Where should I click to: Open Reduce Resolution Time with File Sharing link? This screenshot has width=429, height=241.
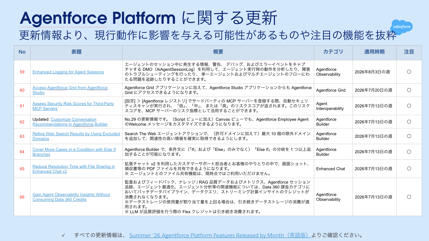[x=74, y=169]
